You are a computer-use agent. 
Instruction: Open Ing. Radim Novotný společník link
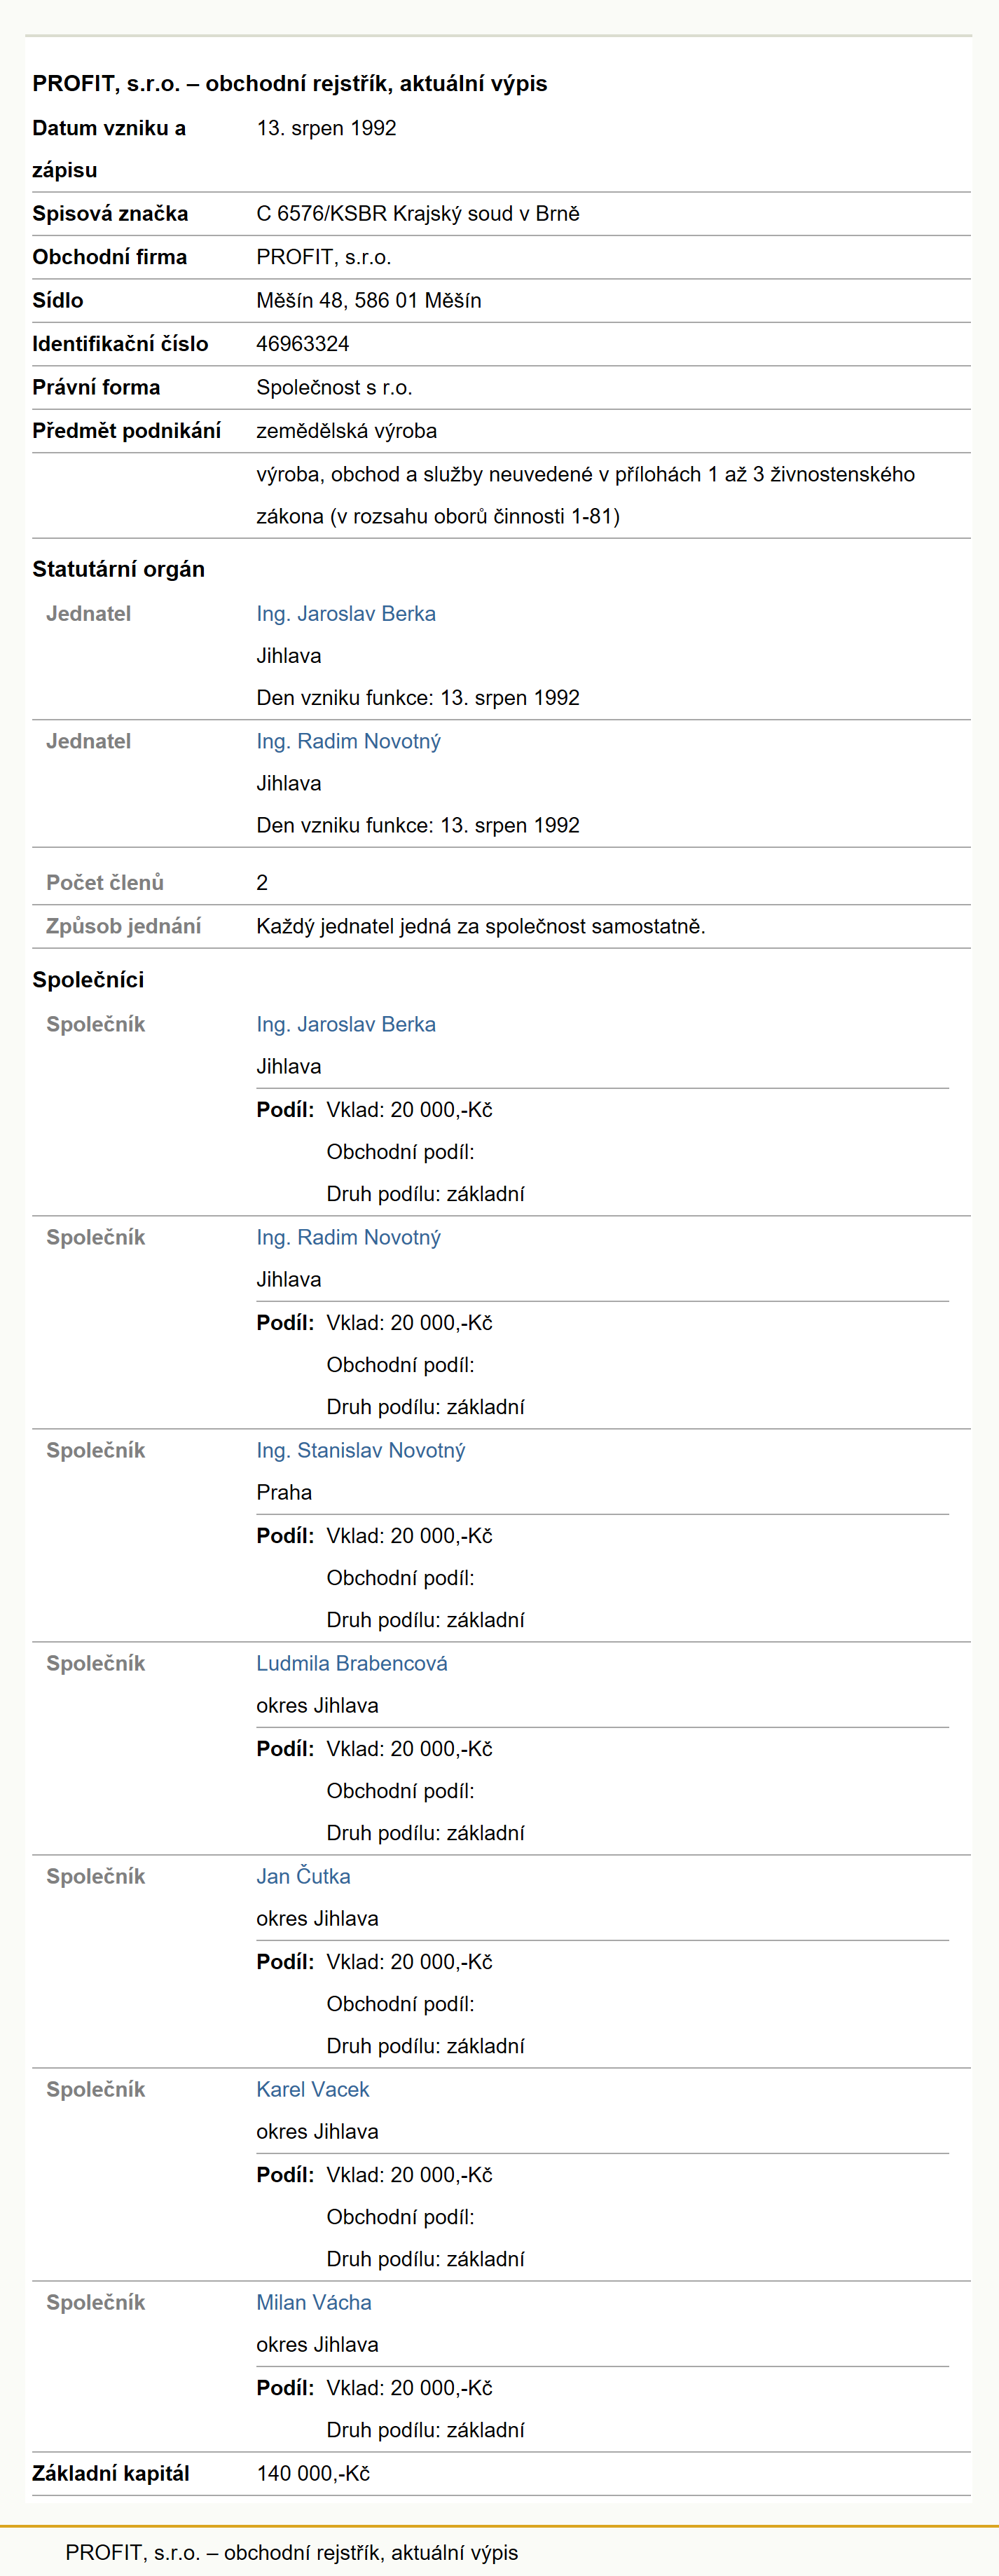pyautogui.click(x=348, y=1237)
